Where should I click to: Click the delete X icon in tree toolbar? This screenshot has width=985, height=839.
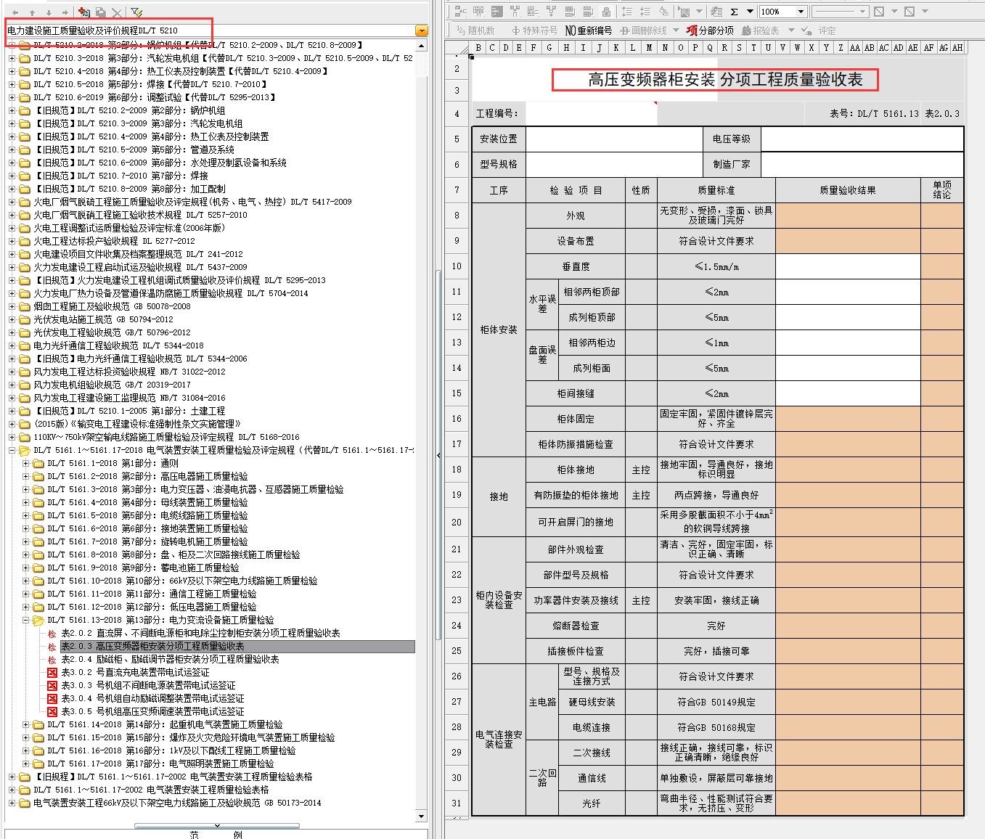117,12
